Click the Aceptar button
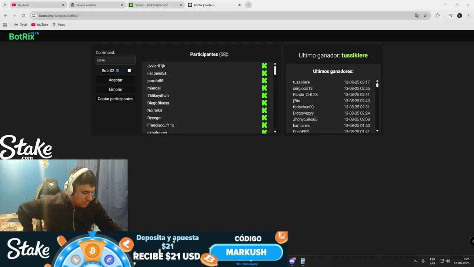This screenshot has width=474, height=267. pos(116,80)
